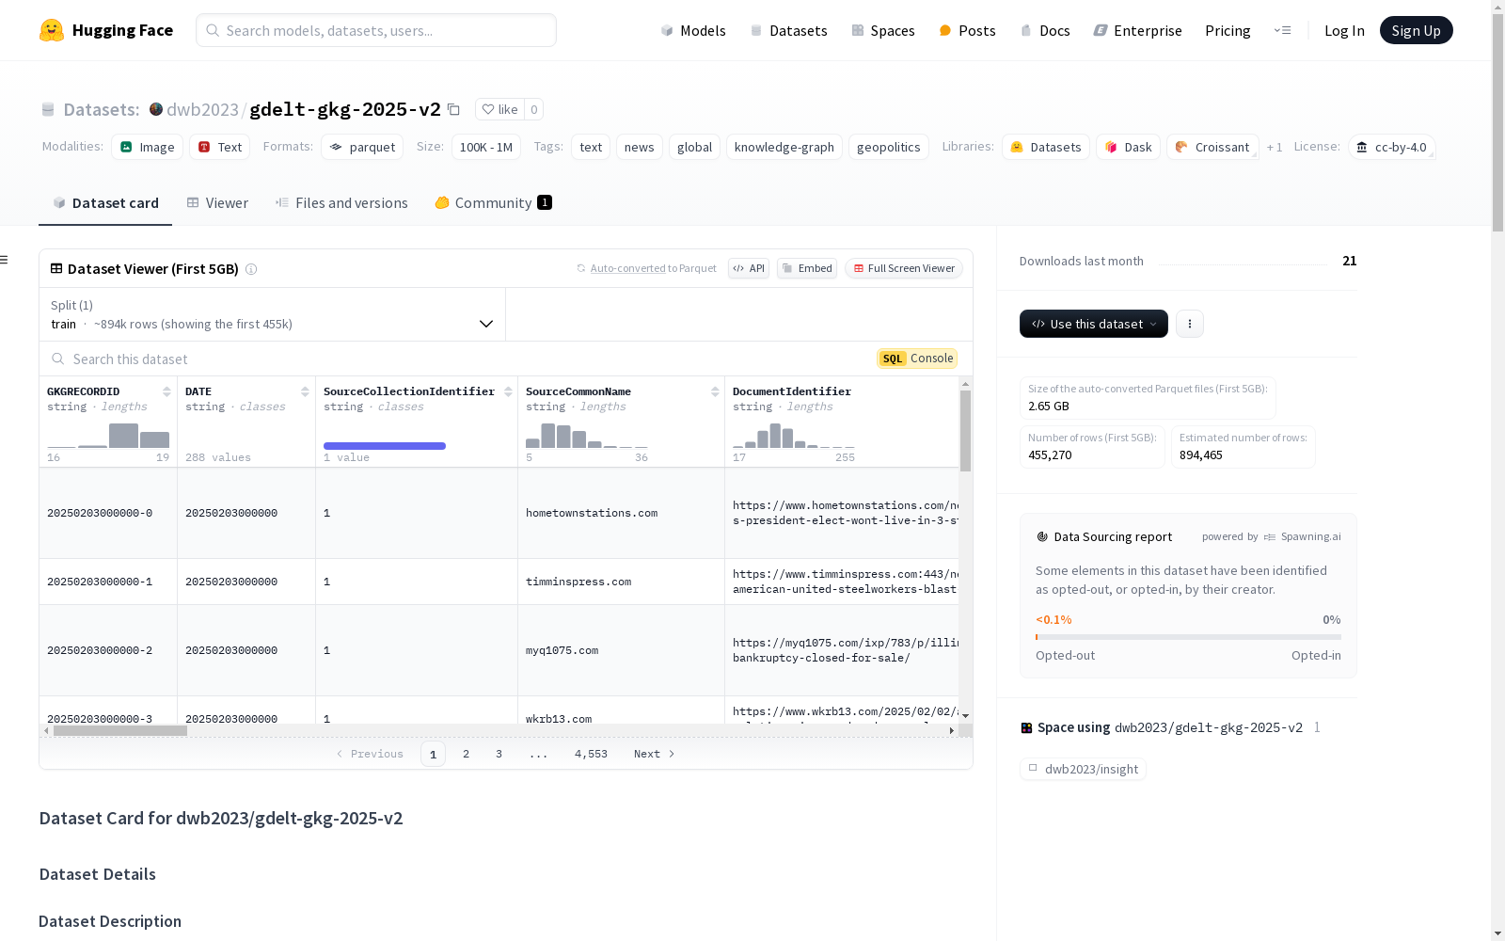Go to page 2 of results
1505x941 pixels.
coord(466,754)
